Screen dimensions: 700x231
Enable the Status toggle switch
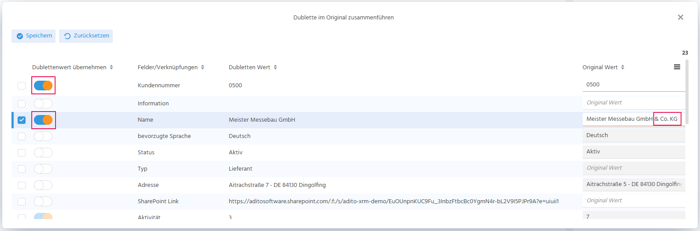tap(43, 153)
